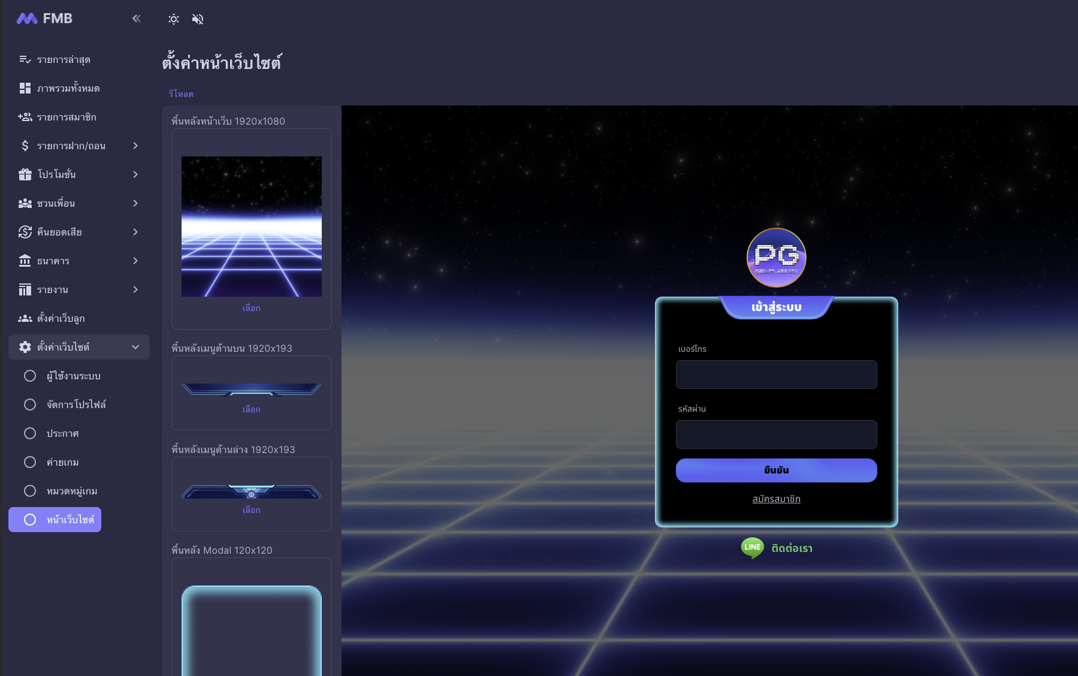This screenshot has width=1078, height=676.
Task: Click the ยืนยัน confirm button
Action: 776,470
